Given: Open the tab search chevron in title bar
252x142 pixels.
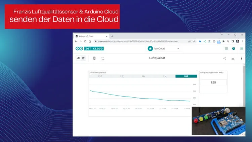Looking at the screenshot, I should click(x=222, y=35).
